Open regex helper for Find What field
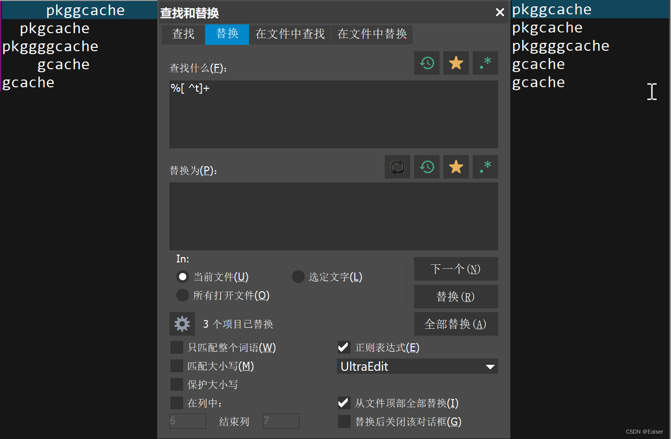This screenshot has height=439, width=671. (x=485, y=63)
